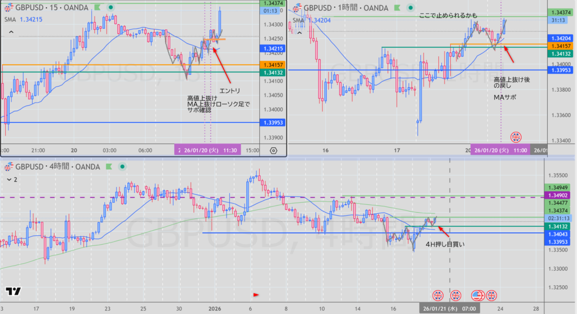Screen dimensions: 577x314
Task: Click the gear settings icon on 15-minute chart
Action: point(274,150)
